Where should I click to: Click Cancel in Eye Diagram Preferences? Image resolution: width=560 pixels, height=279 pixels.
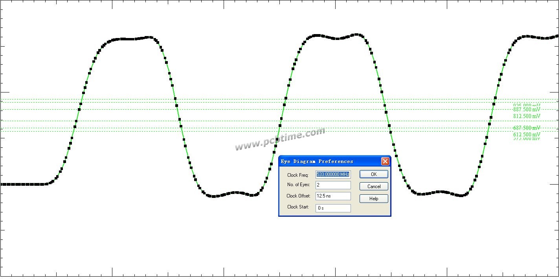tap(374, 187)
